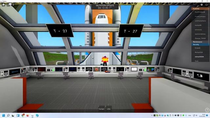This screenshot has height=118, width=210.
Task: Open the Roblox menu icon
Action: pos(3,5)
